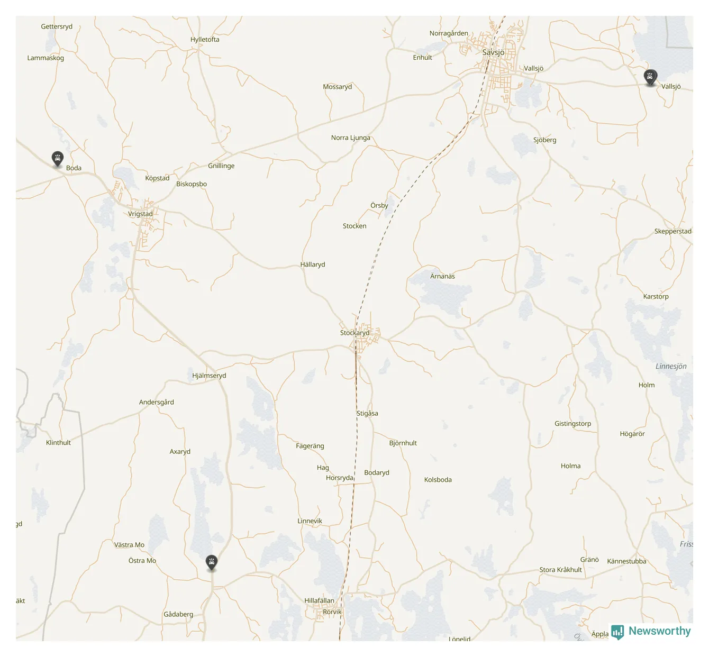Click the Newsworthy logo icon
Viewport: 709px width, 657px height.
click(617, 632)
